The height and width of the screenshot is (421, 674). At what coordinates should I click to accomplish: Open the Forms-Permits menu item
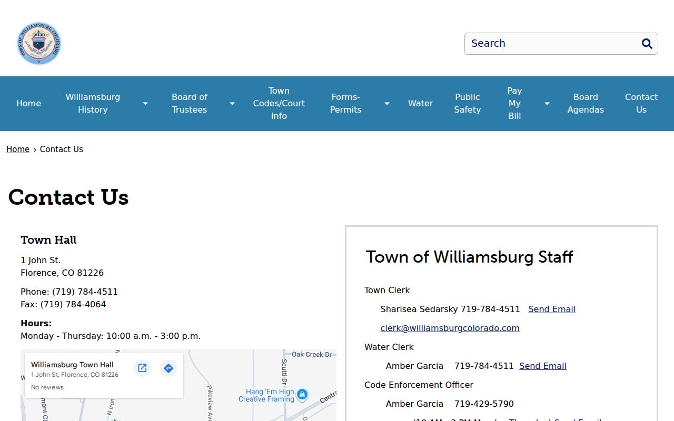coord(345,104)
